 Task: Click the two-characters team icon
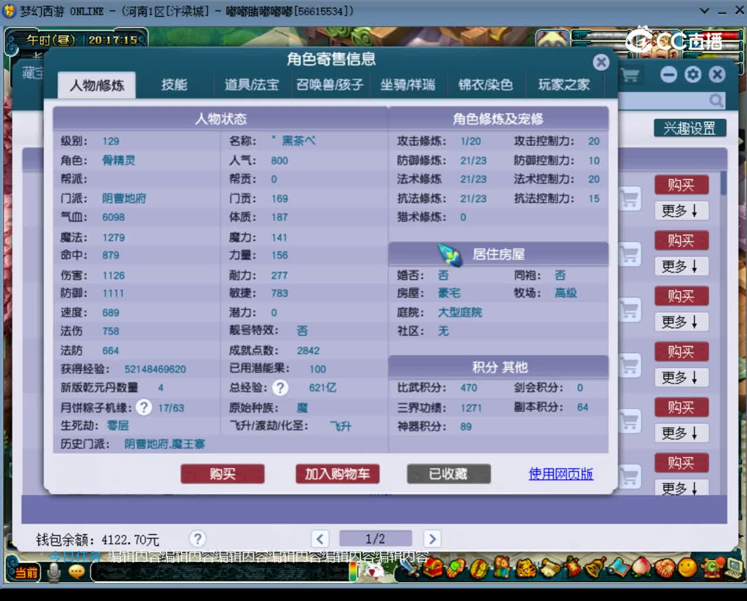click(x=502, y=567)
